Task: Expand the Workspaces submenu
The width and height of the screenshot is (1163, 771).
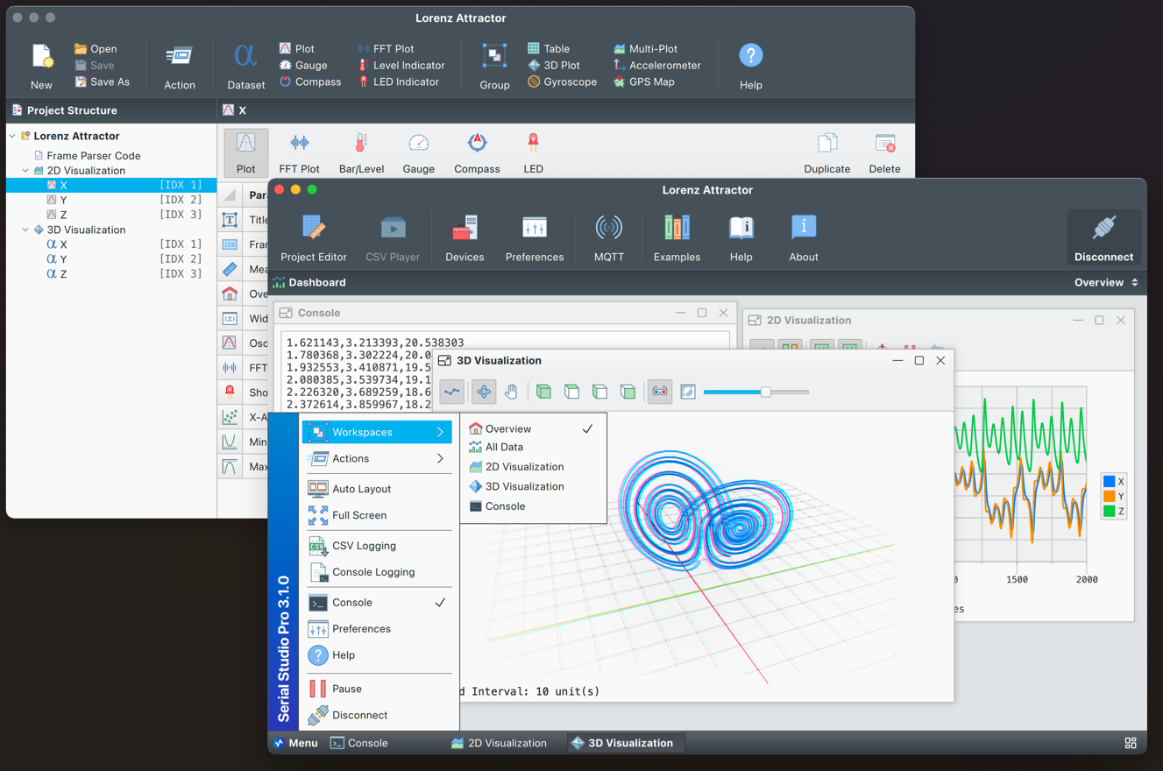Action: [x=377, y=432]
